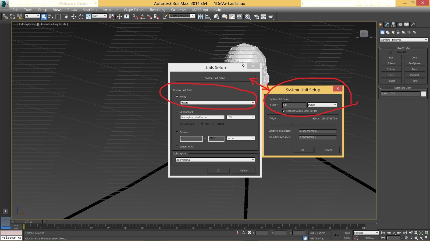Screen dimensions: 430x241
Task: Open the Standard Primitives dropdown
Action: pos(404,40)
